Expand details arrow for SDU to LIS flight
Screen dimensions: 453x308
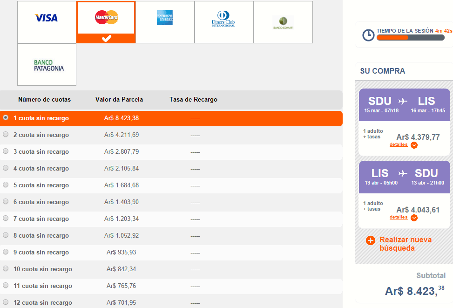tap(414, 145)
